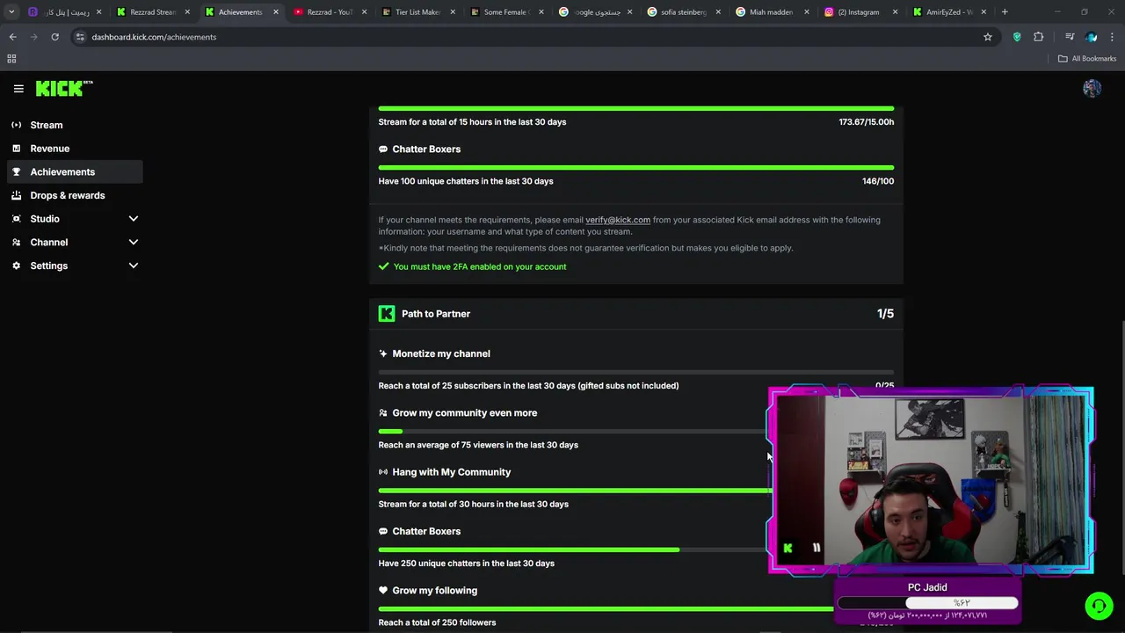This screenshot has width=1125, height=633.
Task: Select Achievements in the sidebar
Action: click(75, 172)
